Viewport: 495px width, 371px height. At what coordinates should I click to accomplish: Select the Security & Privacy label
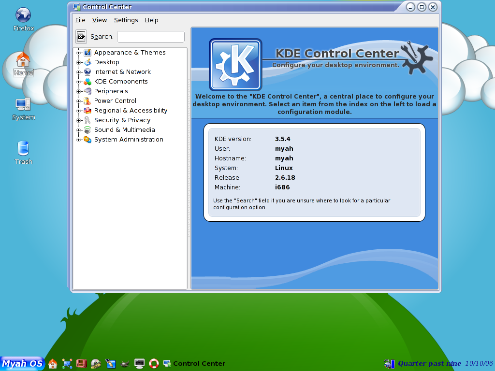[x=122, y=120]
